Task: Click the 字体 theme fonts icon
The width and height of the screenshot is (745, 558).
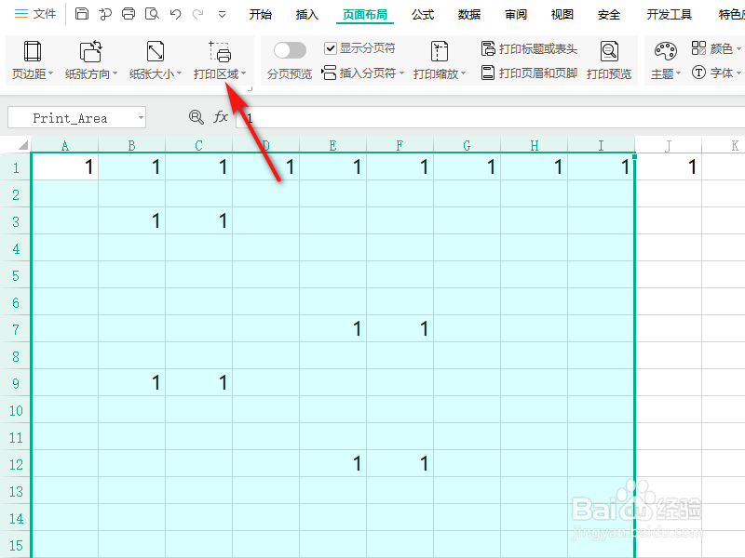Action: point(698,73)
